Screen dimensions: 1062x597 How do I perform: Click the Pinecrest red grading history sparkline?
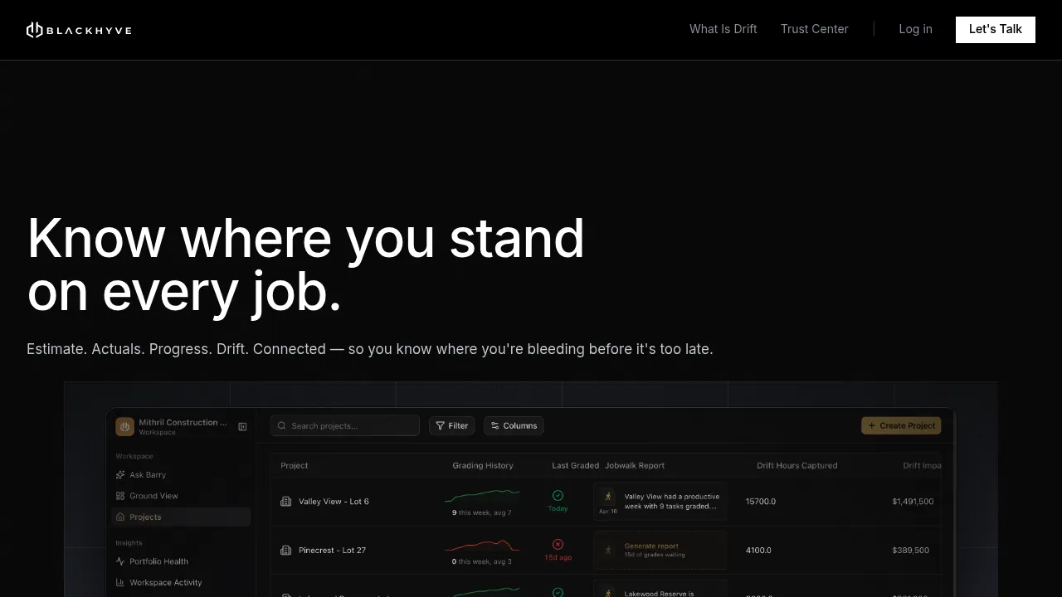coord(482,546)
